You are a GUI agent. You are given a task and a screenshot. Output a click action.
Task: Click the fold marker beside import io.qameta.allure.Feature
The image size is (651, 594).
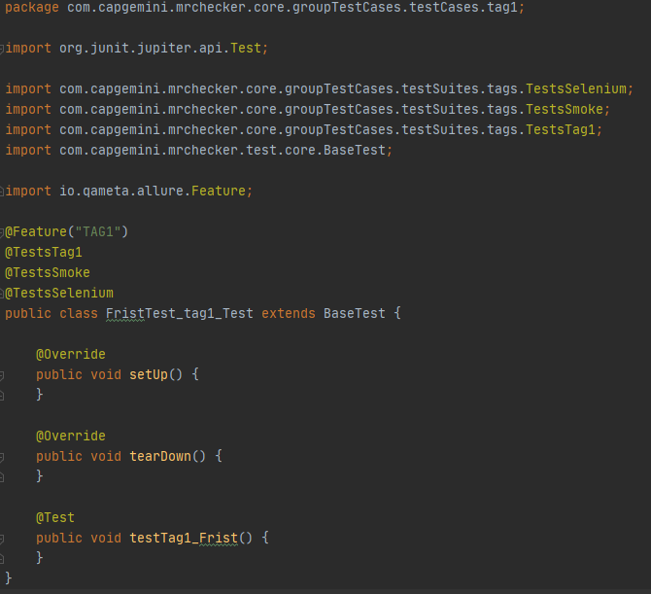[3, 191]
